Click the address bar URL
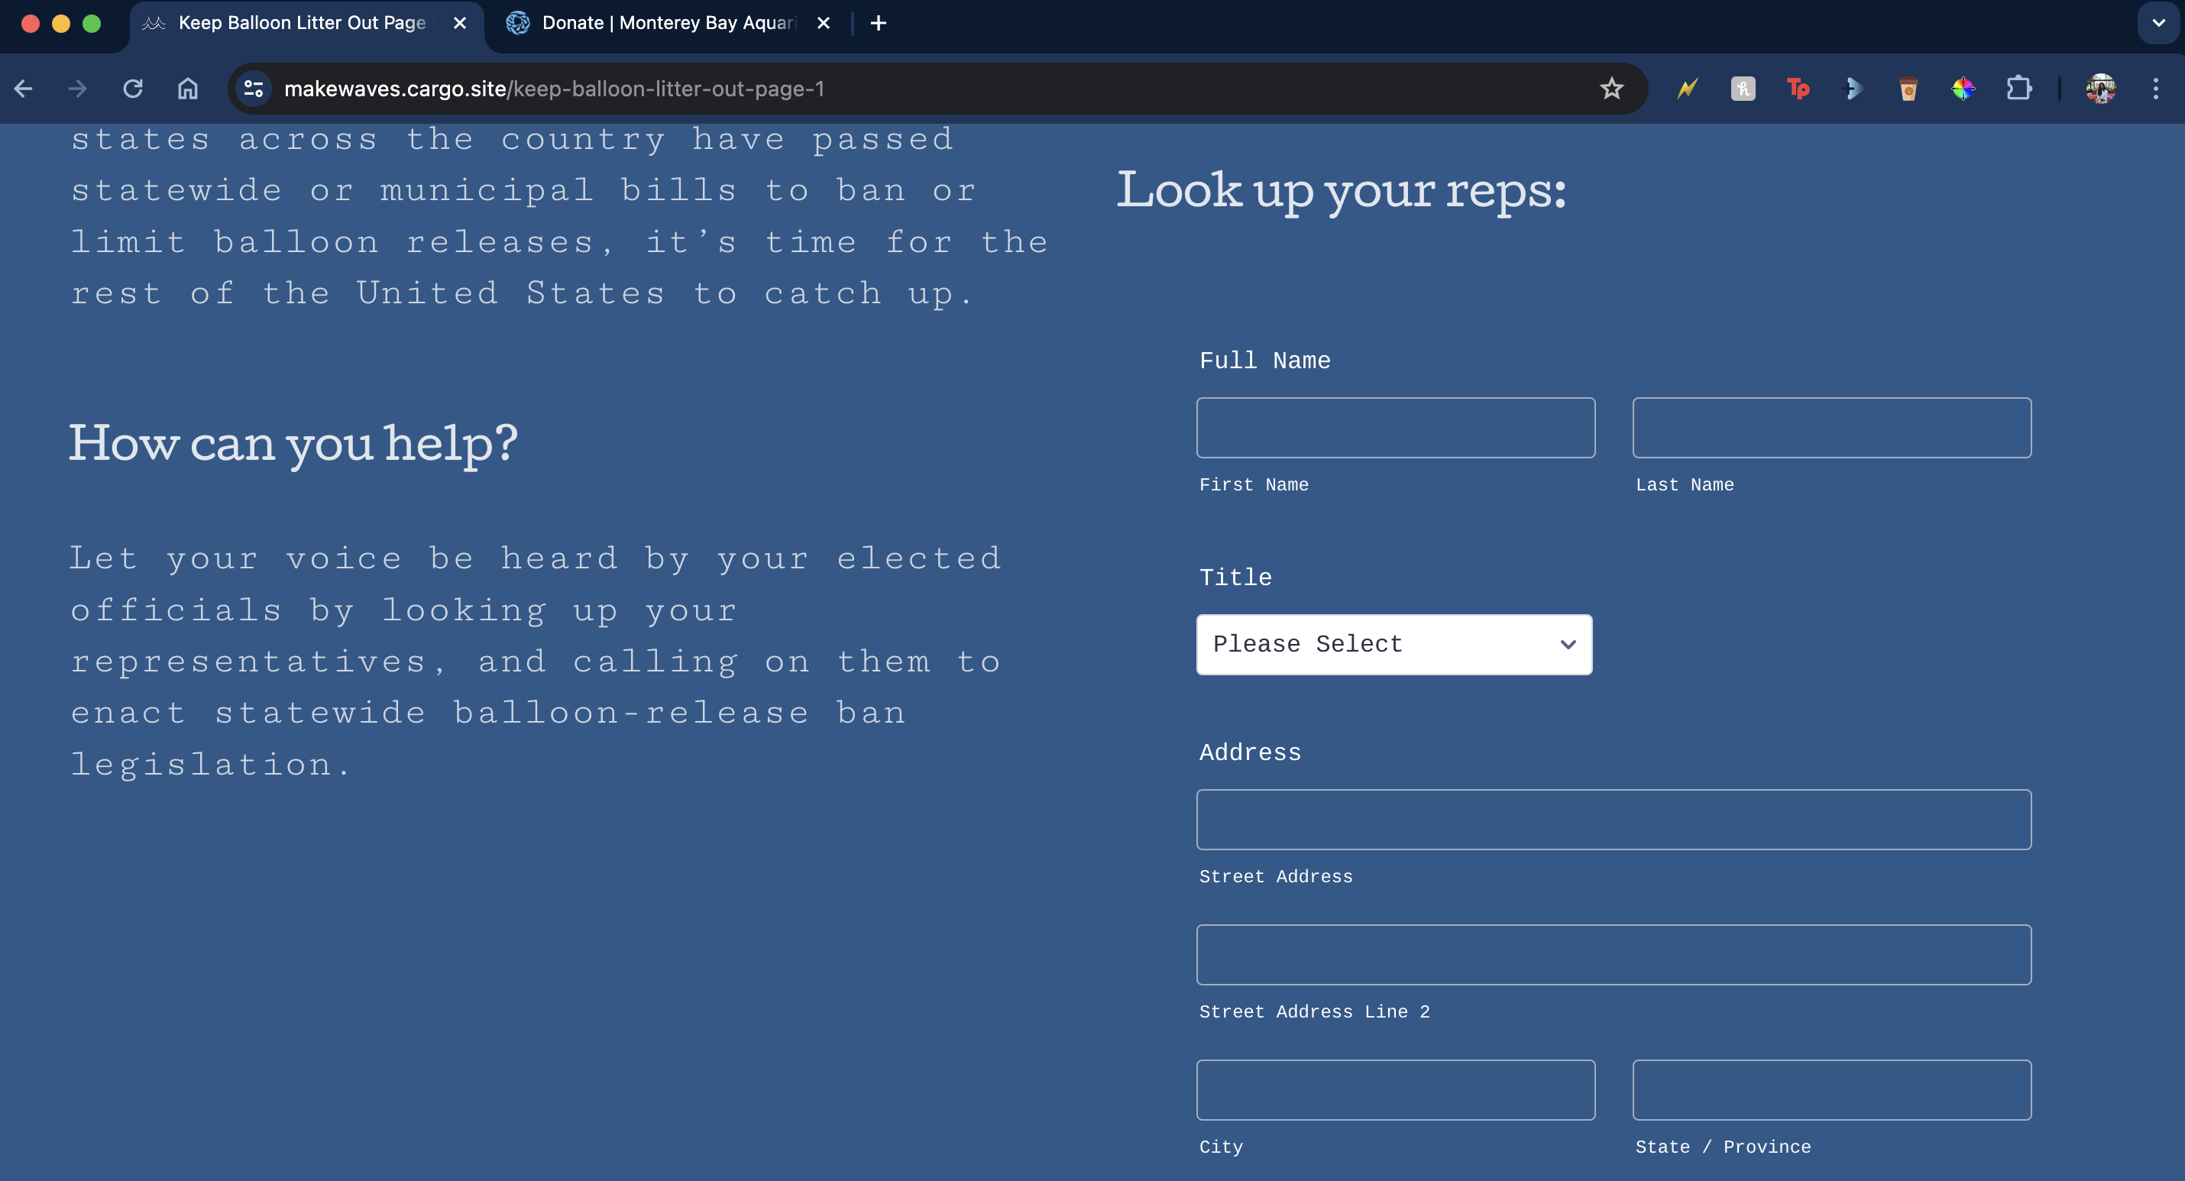The width and height of the screenshot is (2185, 1181). (554, 89)
